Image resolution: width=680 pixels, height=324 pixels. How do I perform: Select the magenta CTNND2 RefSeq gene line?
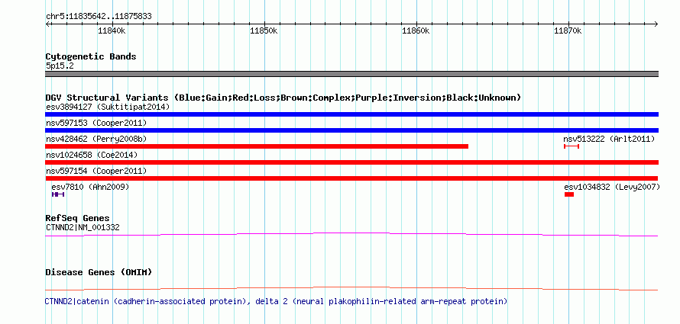click(351, 235)
